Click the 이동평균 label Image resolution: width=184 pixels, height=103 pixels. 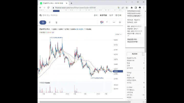(42, 32)
